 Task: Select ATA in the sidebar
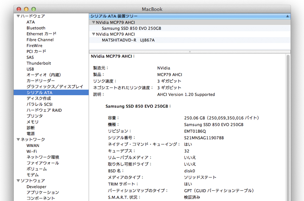pos(31,22)
